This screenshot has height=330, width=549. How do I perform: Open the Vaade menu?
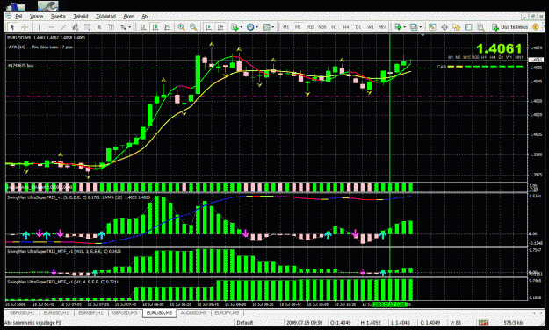36,17
